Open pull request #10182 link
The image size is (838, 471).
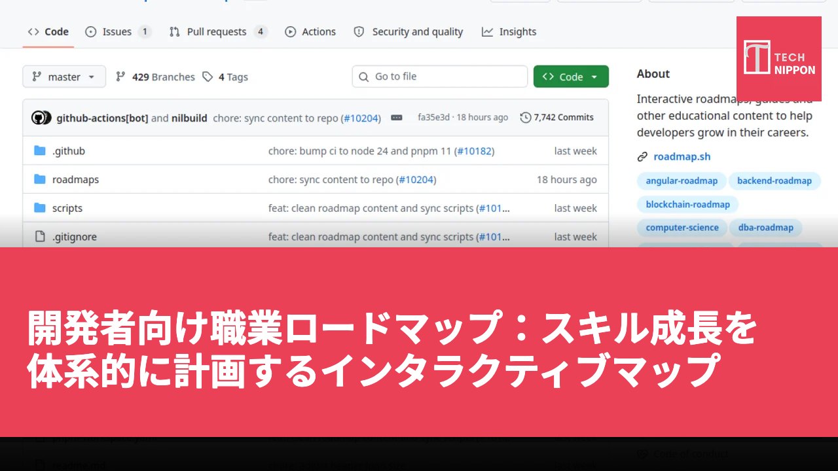474,151
